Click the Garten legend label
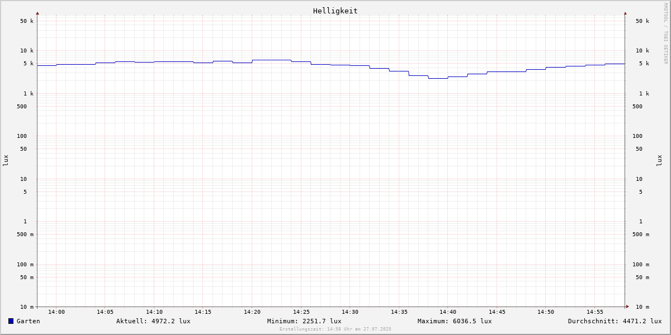 [x=29, y=321]
